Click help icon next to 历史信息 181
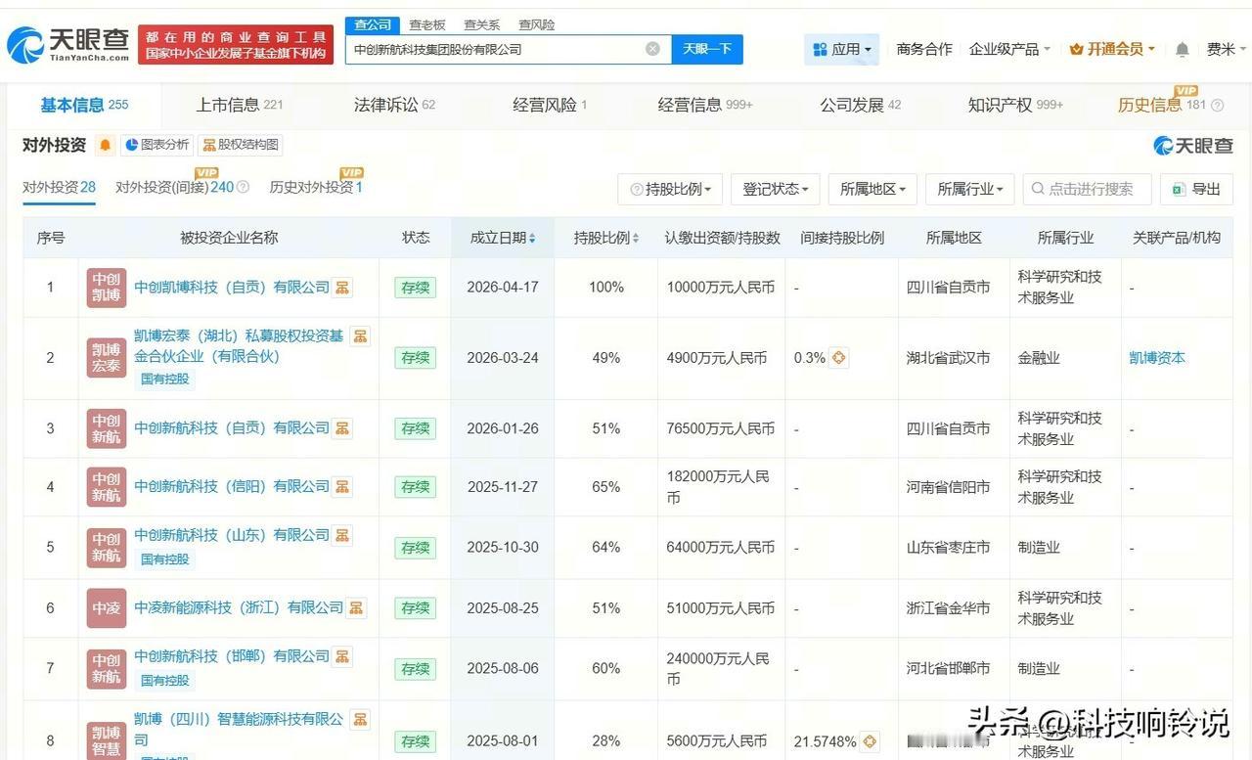The height and width of the screenshot is (760, 1252). coord(1218,106)
